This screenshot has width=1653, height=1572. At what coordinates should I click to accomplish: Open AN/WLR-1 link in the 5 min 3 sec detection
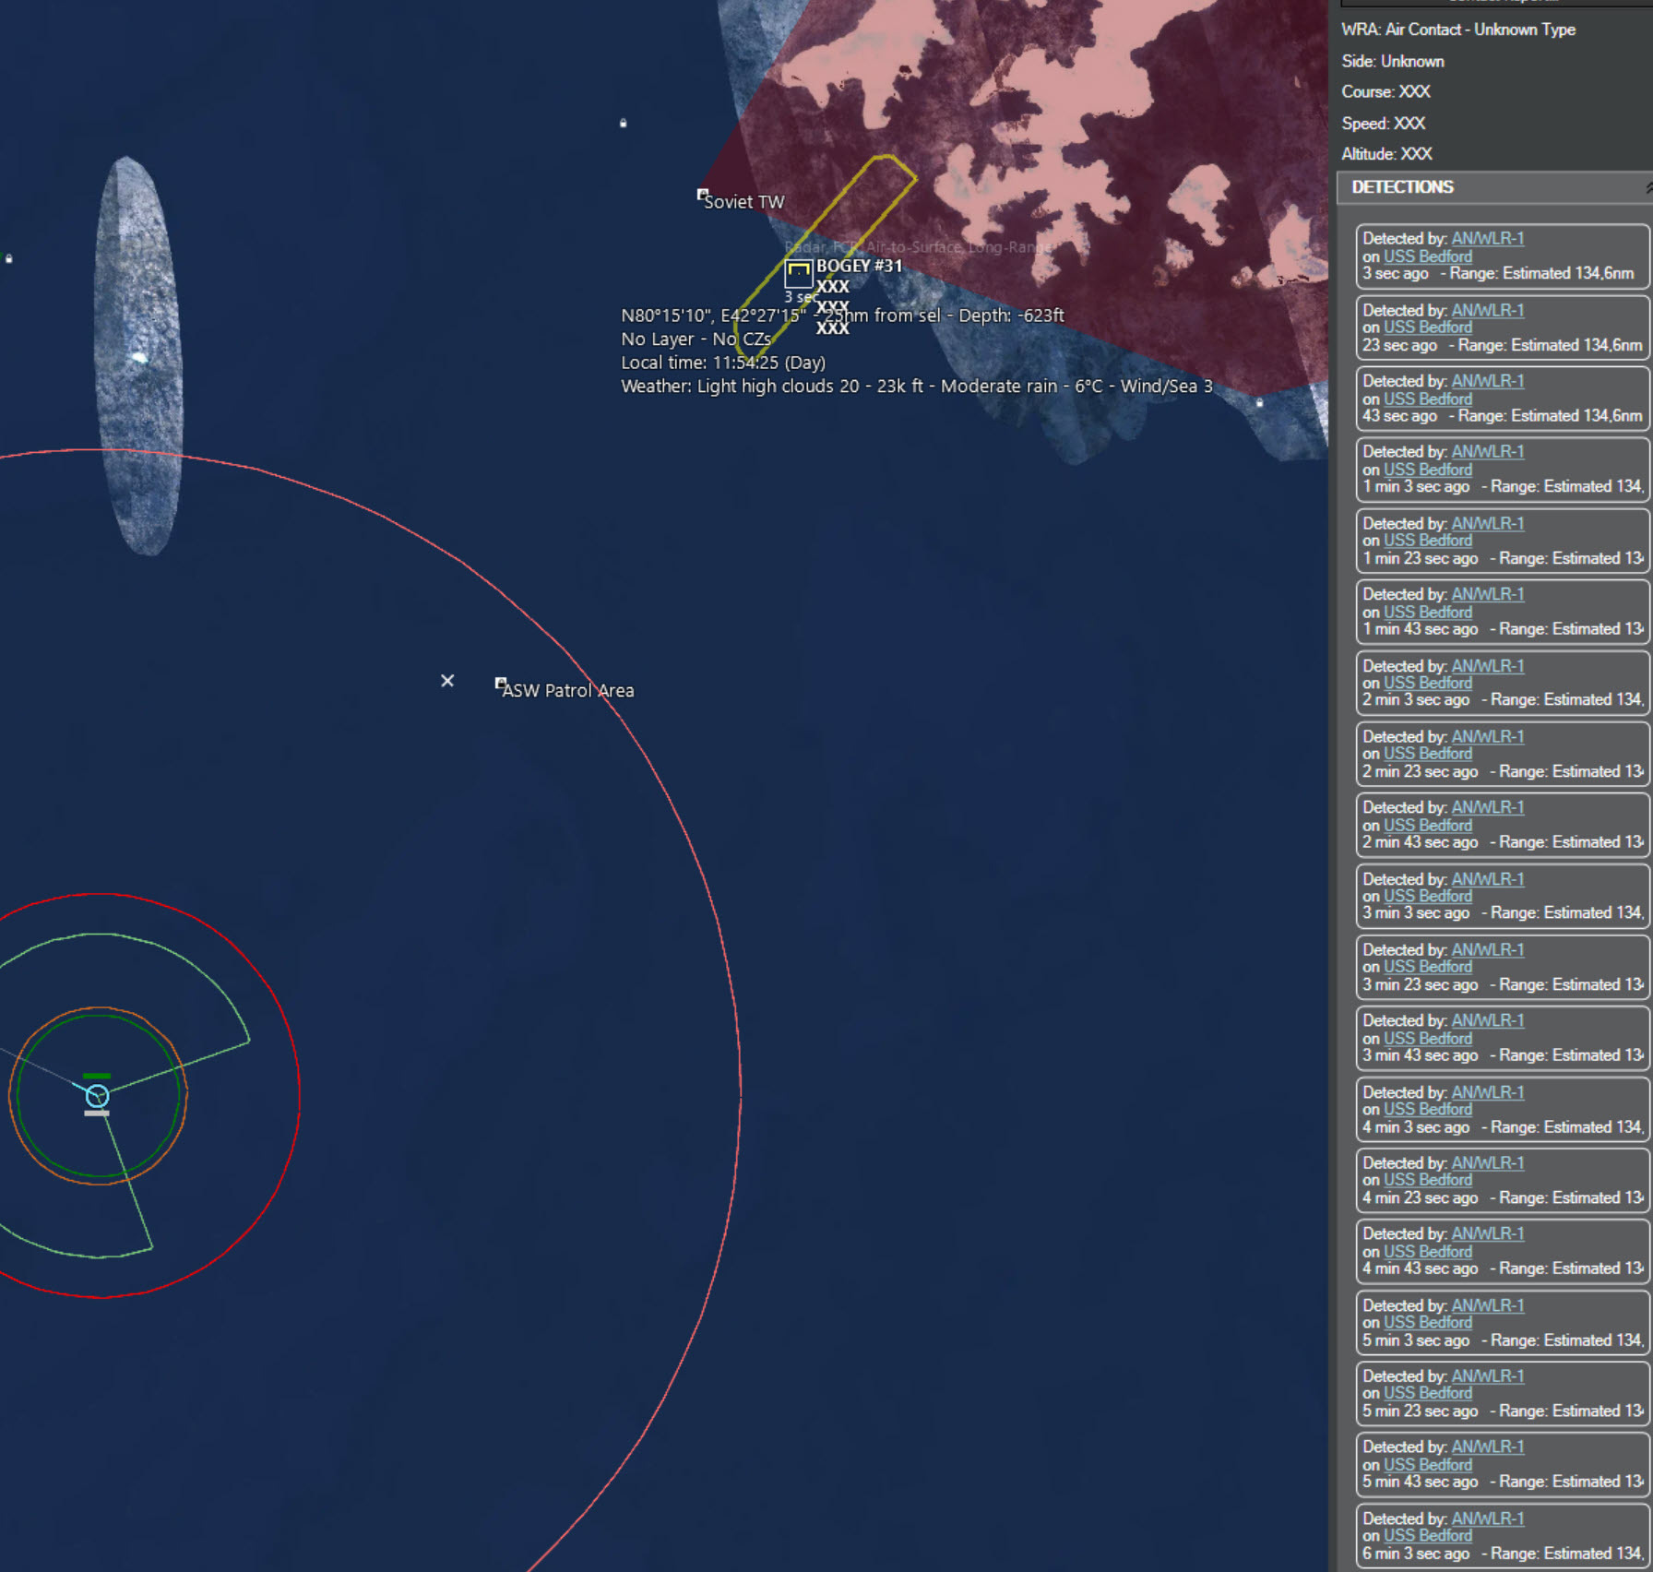(x=1487, y=1304)
